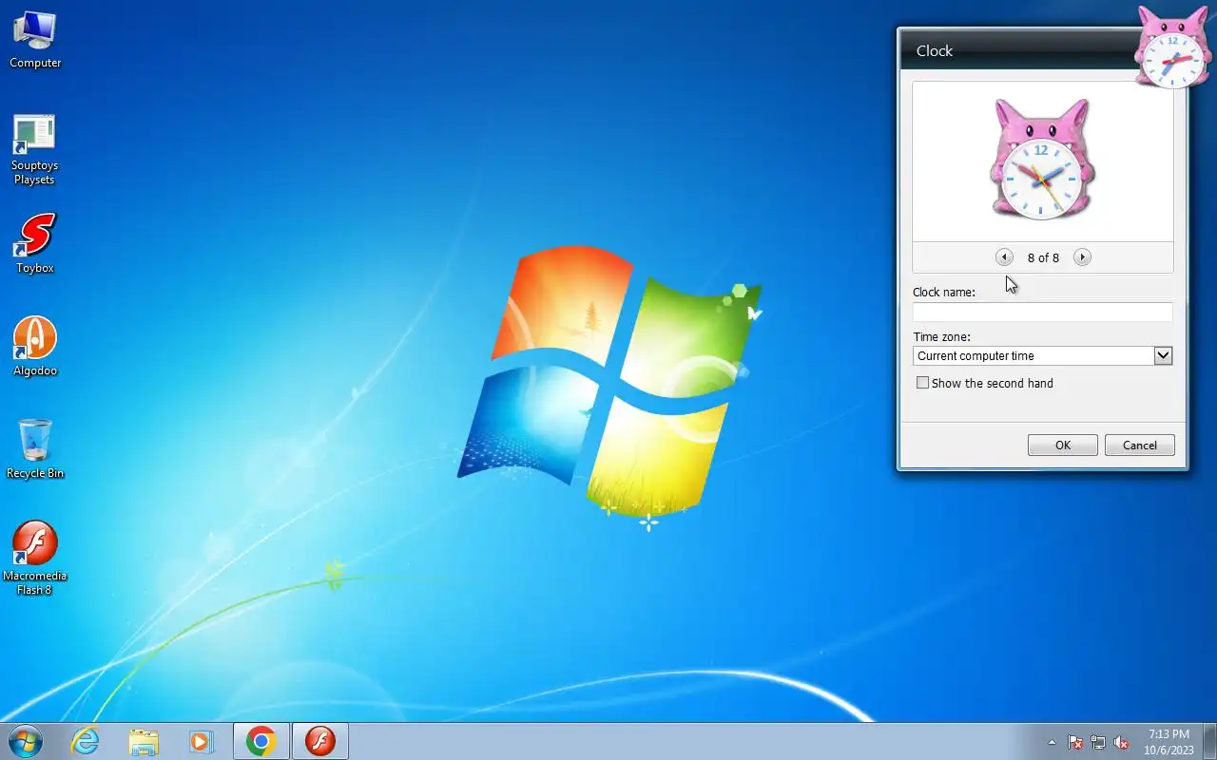Open the date and time in the taskbar

click(1169, 742)
